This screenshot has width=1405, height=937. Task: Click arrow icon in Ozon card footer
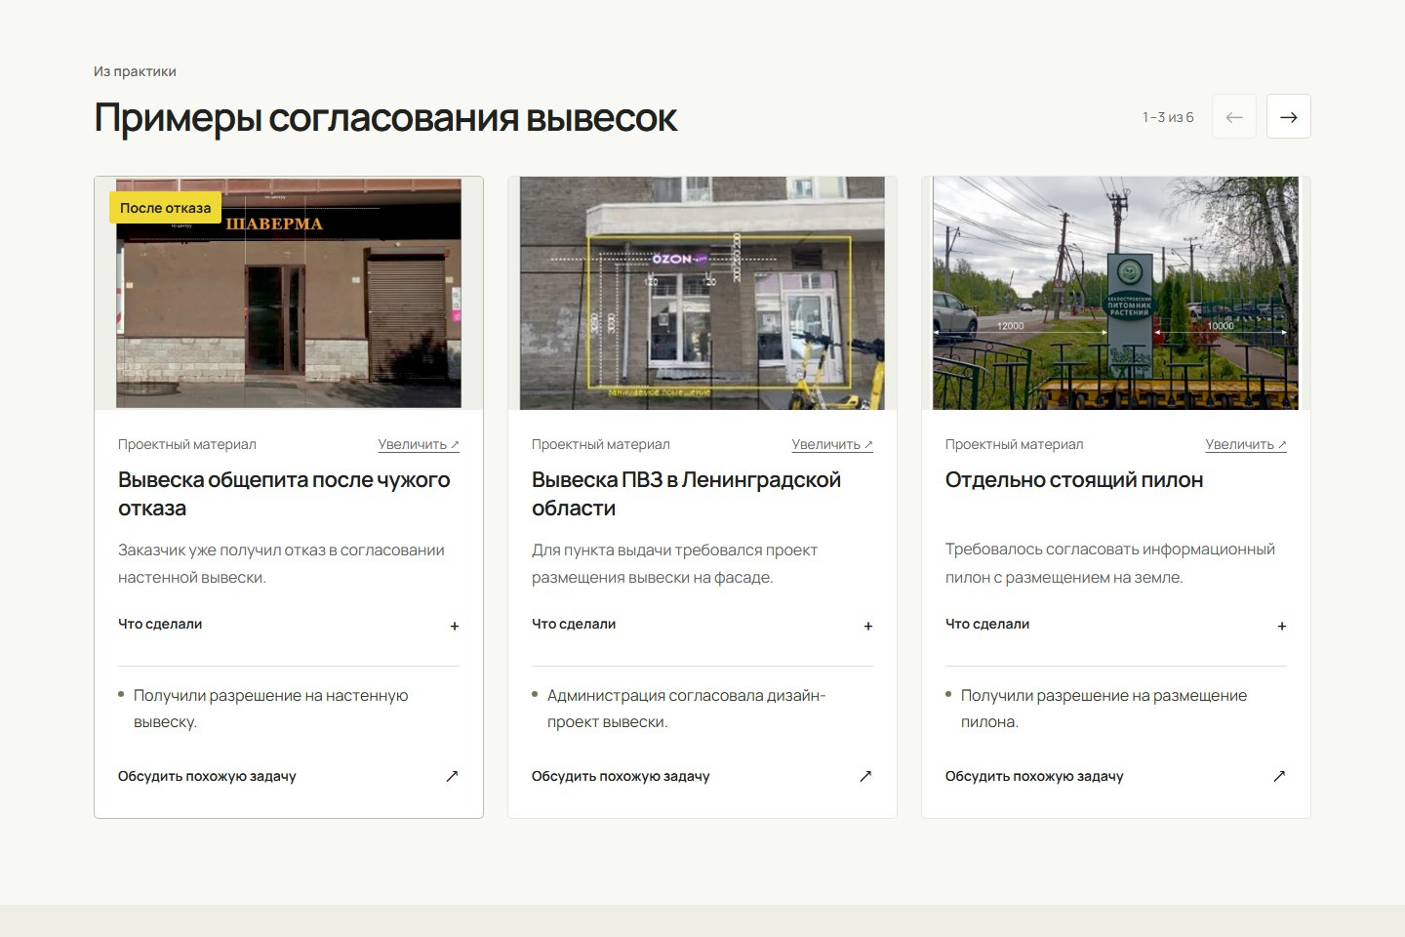[865, 776]
